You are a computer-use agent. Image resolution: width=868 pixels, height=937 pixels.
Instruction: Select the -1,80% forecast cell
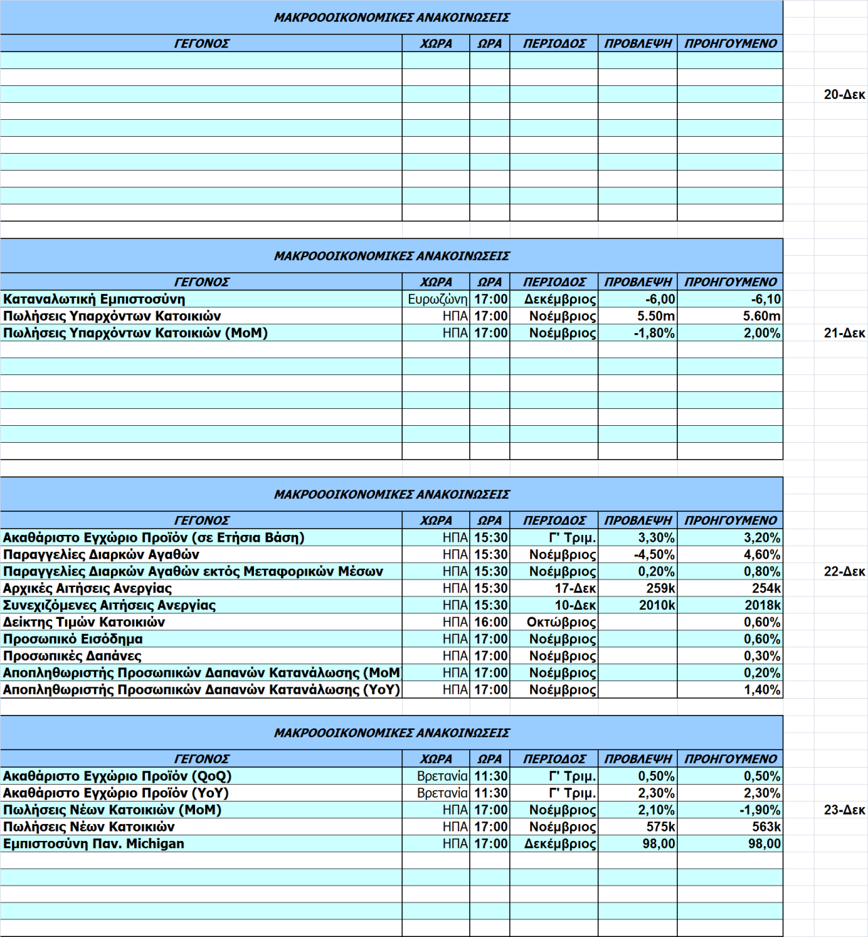click(638, 333)
